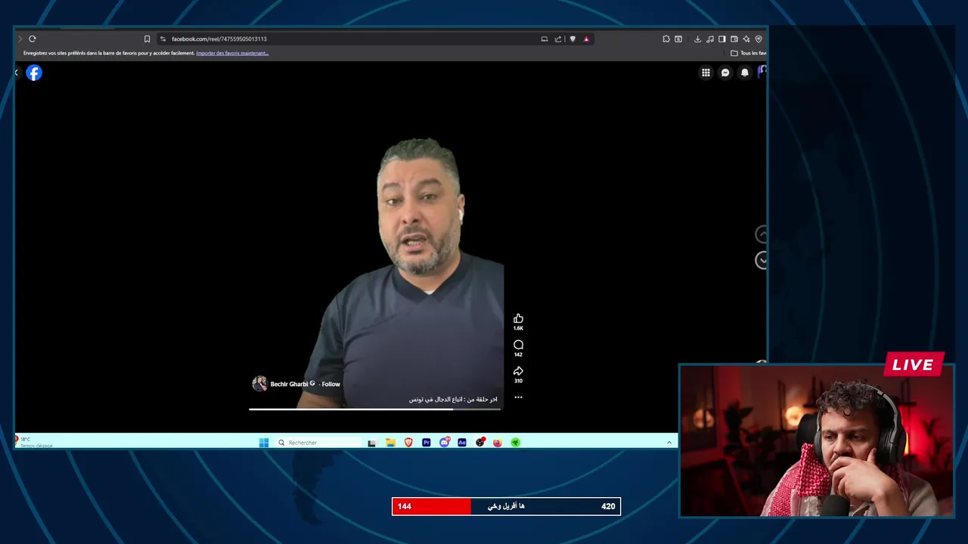The width and height of the screenshot is (968, 544).
Task: Open After Effects from taskbar
Action: 462,443
